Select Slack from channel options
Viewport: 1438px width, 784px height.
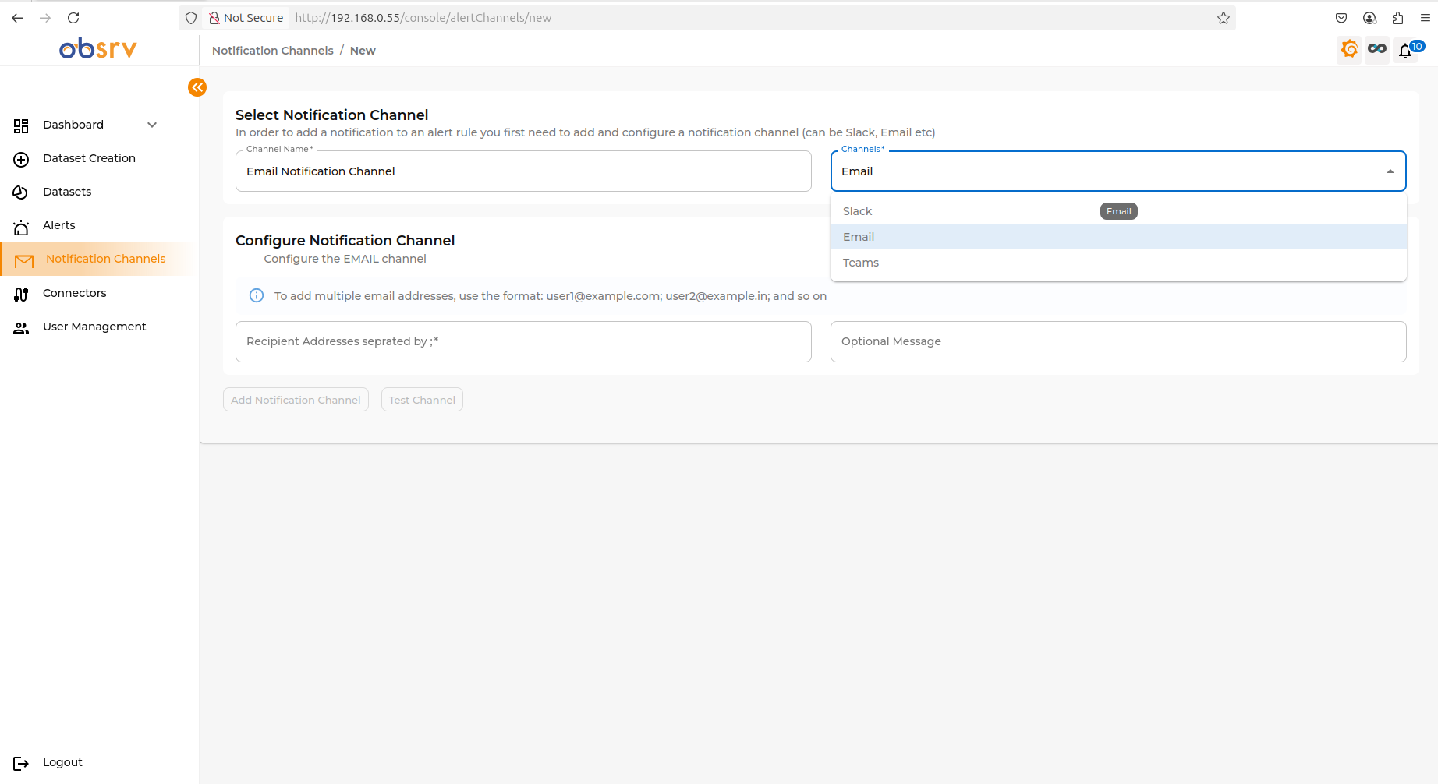coord(1118,211)
